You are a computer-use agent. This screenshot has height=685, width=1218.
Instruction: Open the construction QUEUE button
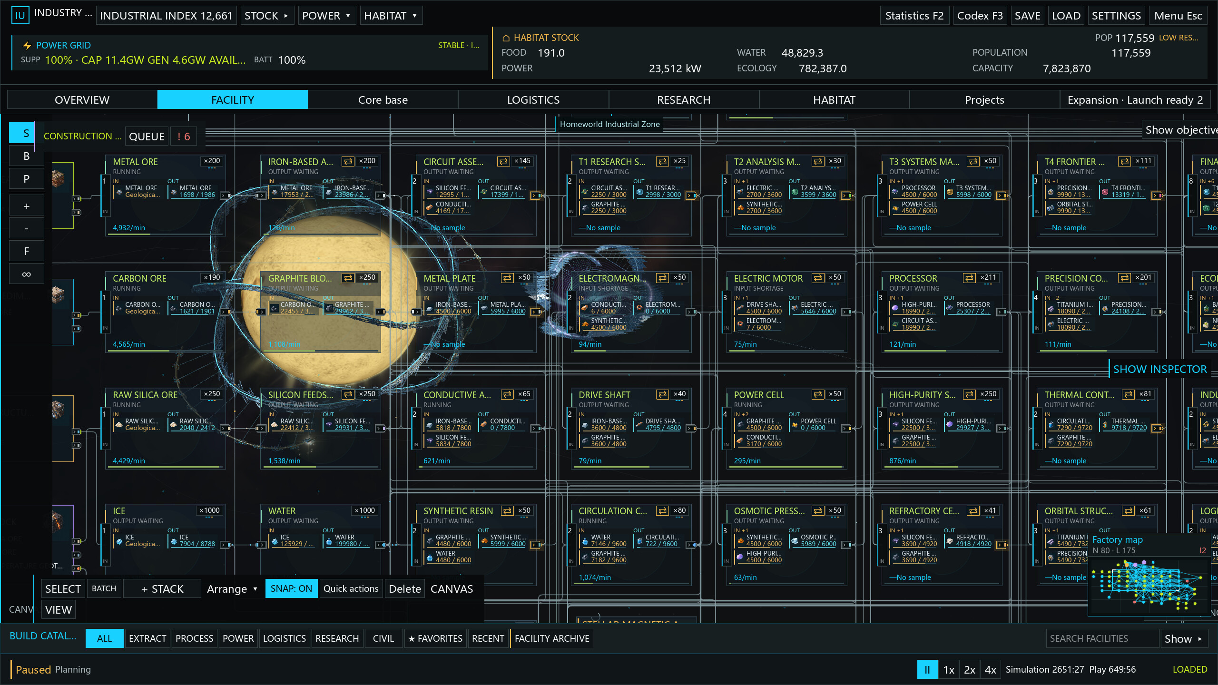click(147, 137)
